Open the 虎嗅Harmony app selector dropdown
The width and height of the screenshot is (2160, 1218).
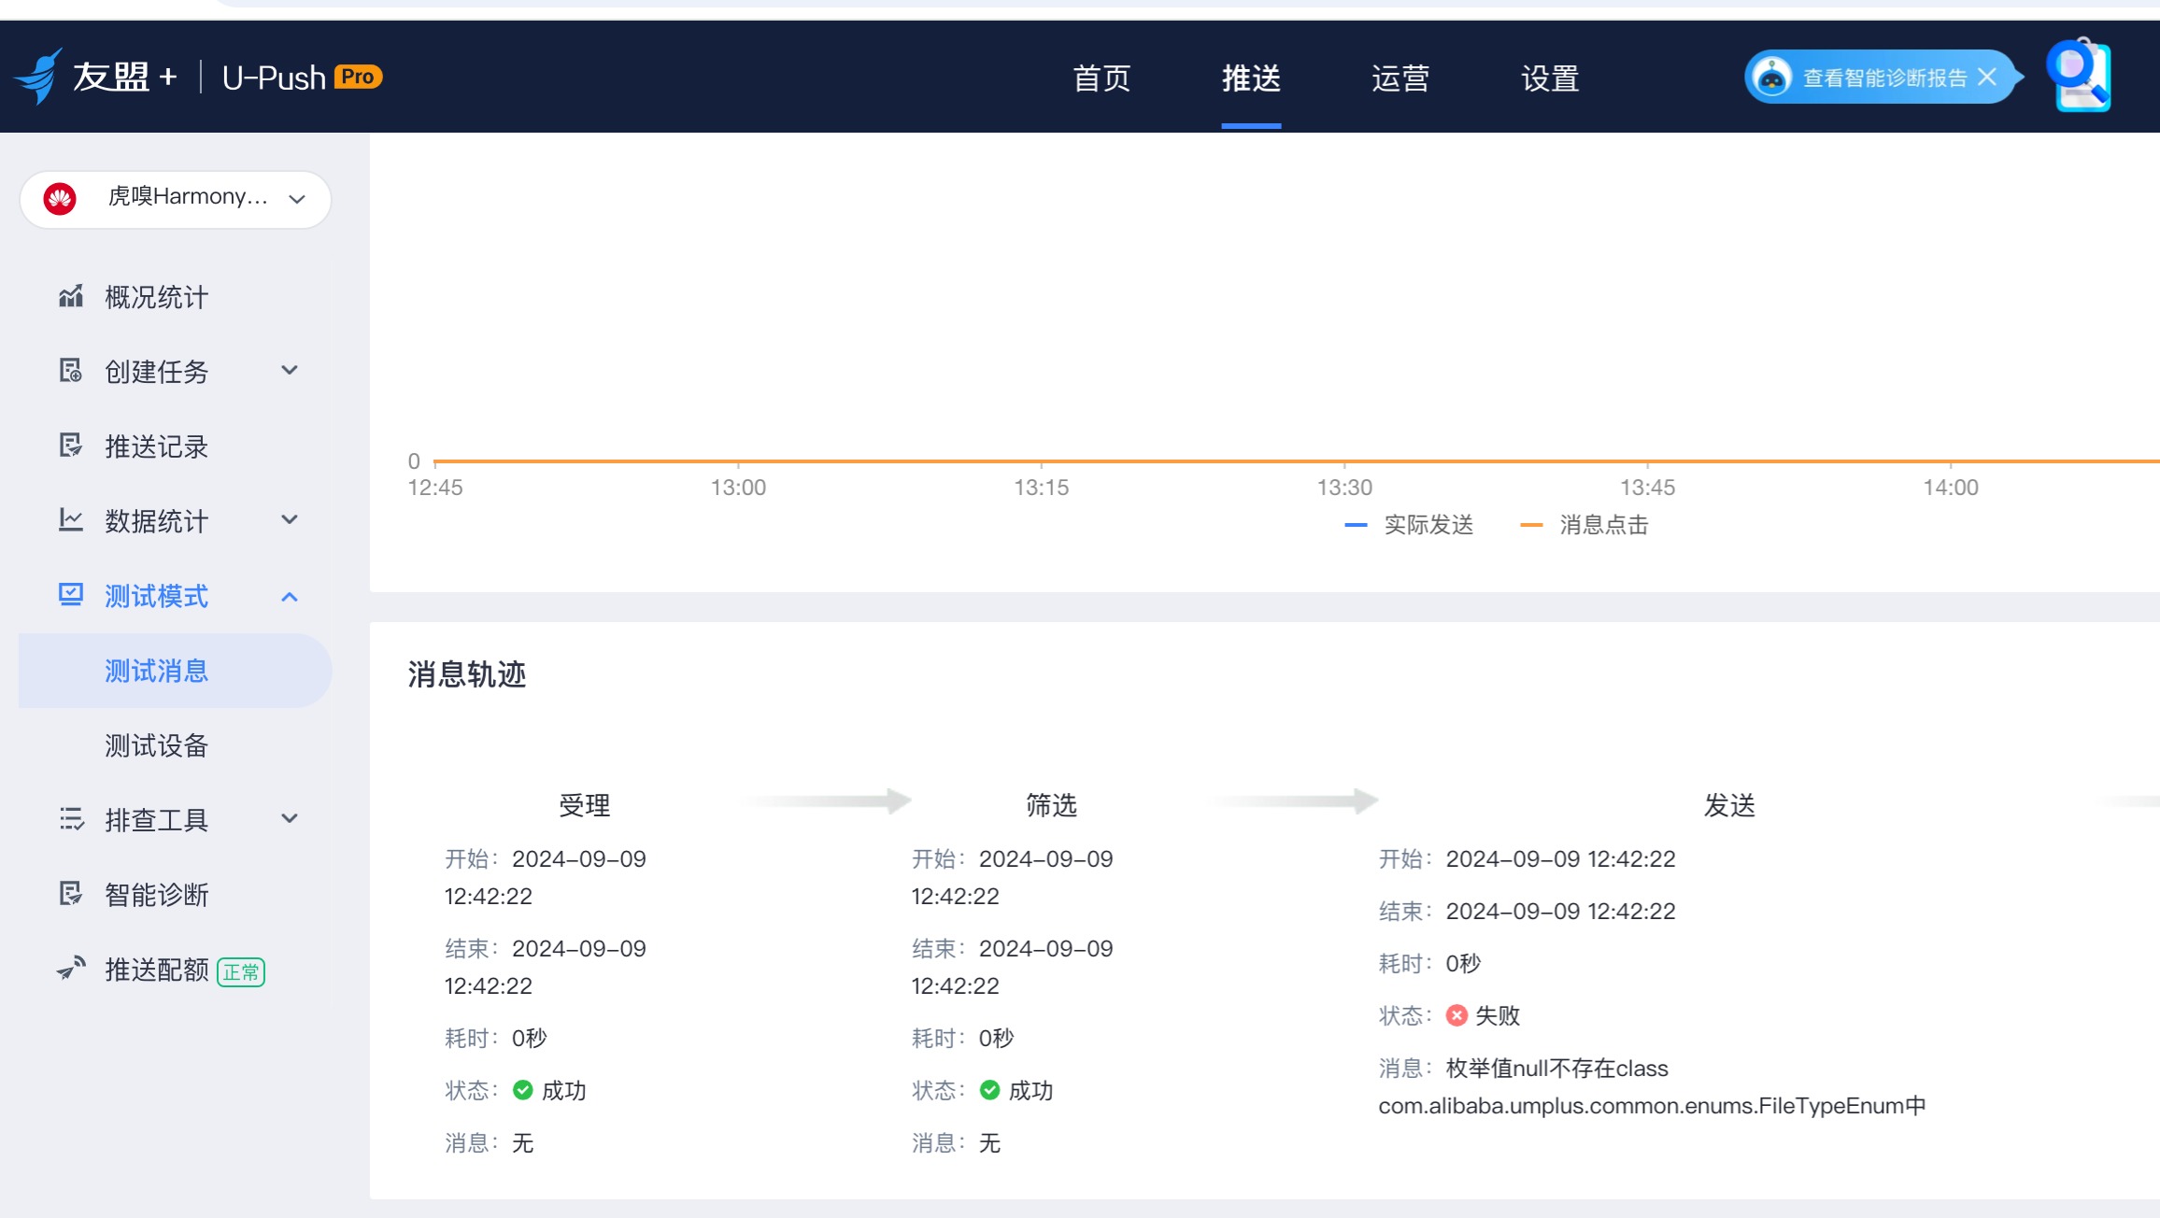[176, 198]
